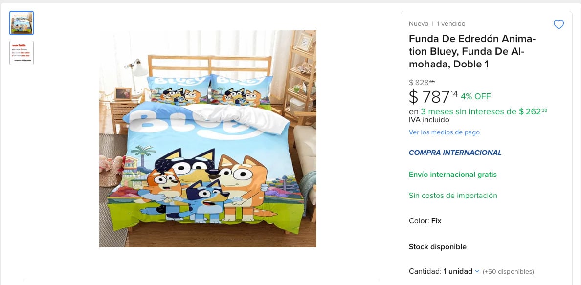The width and height of the screenshot is (581, 285).
Task: Click the COMPRA INTERNACIONAL label
Action: [x=455, y=153]
